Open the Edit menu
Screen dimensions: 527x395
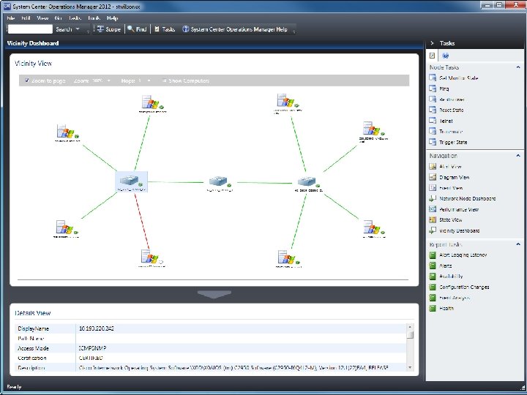coord(26,18)
